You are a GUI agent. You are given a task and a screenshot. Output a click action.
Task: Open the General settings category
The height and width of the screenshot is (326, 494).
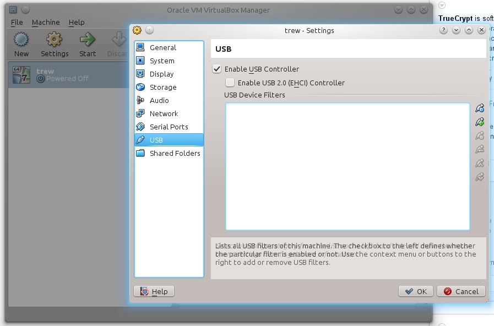(x=169, y=47)
